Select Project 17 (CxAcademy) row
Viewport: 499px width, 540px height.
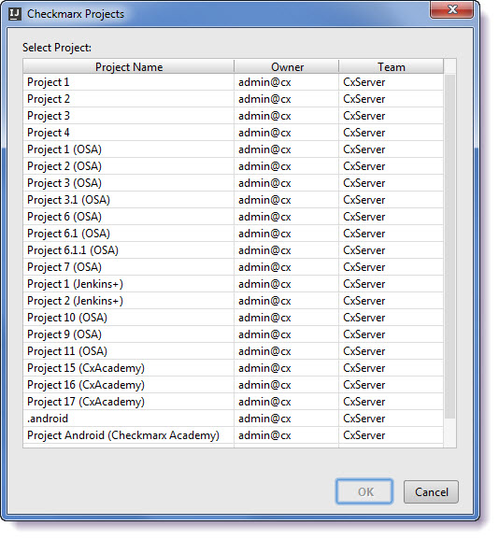tap(233, 402)
